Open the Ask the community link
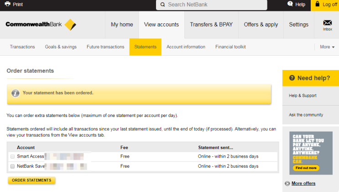 (306, 115)
